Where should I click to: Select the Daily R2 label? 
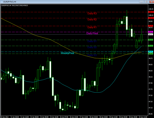(x=92, y=20)
